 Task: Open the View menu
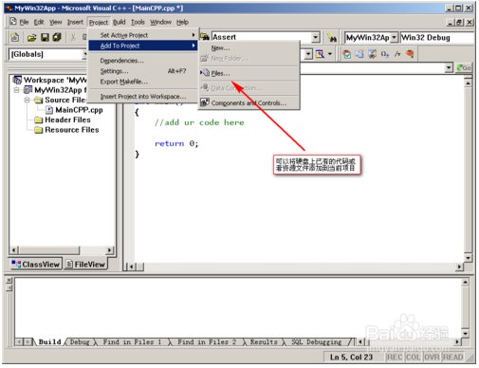click(x=55, y=22)
